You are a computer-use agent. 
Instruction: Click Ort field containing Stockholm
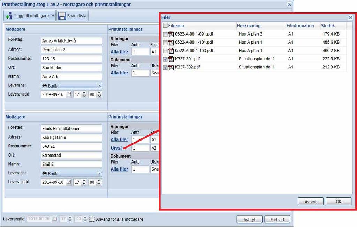pos(71,67)
